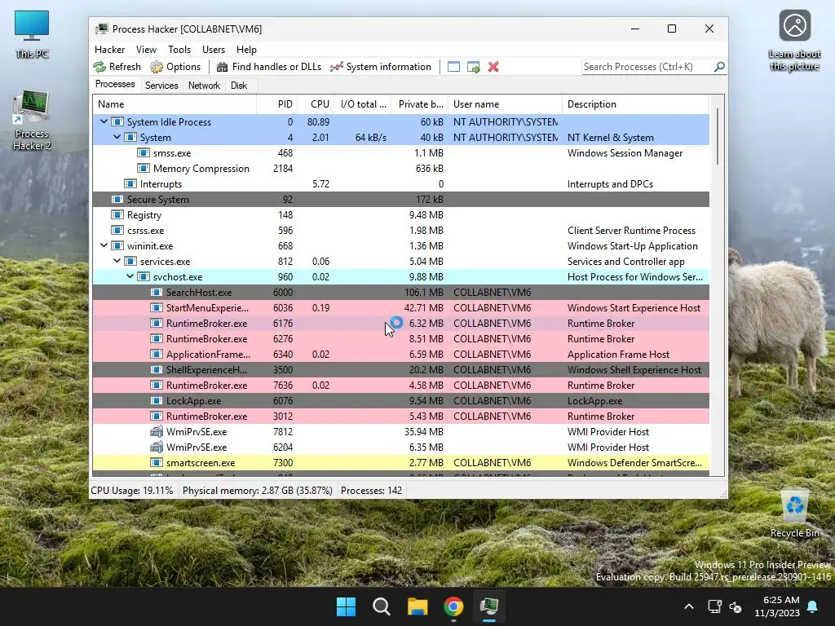This screenshot has width=835, height=626.
Task: Open the Help menu
Action: pos(246,50)
